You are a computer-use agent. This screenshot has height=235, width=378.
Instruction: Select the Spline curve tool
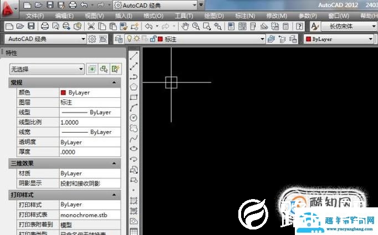coord(134,138)
